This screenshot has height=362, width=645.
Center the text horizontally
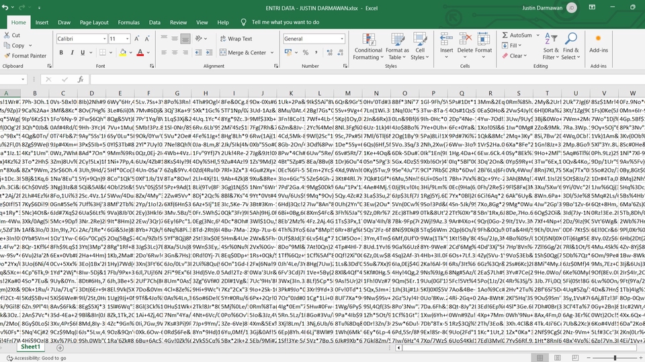click(x=175, y=52)
